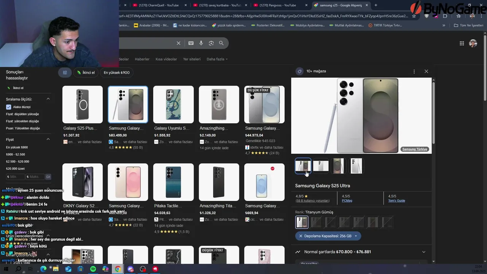This screenshot has width=487, height=274.
Task: Select the ₺900 - ₺2.500 price range
Action: (15, 155)
